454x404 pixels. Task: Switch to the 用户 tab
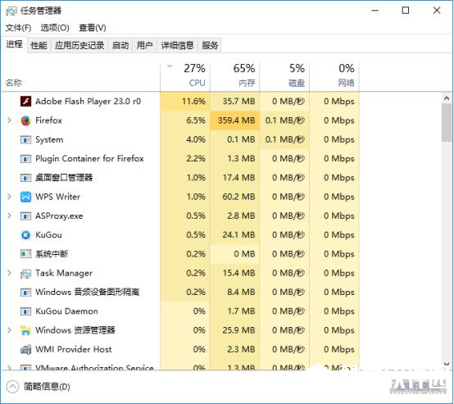(144, 45)
